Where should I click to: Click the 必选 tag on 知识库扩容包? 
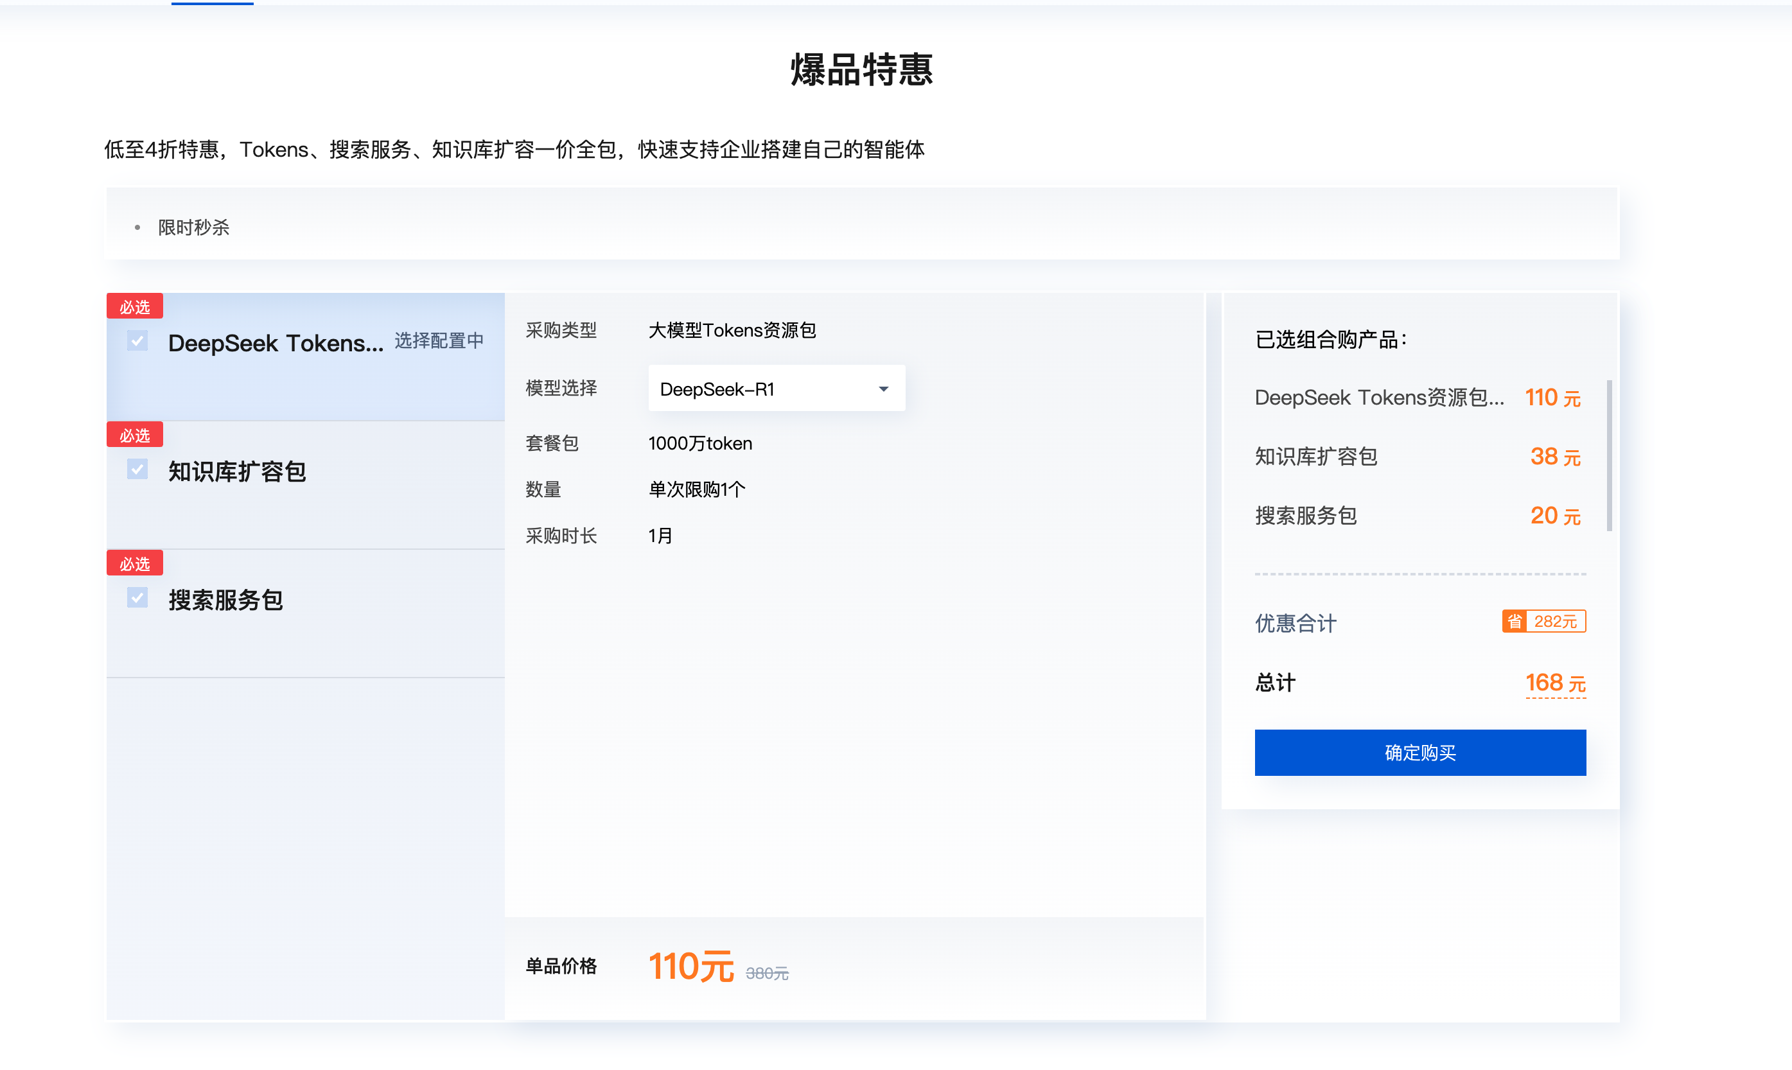point(135,435)
